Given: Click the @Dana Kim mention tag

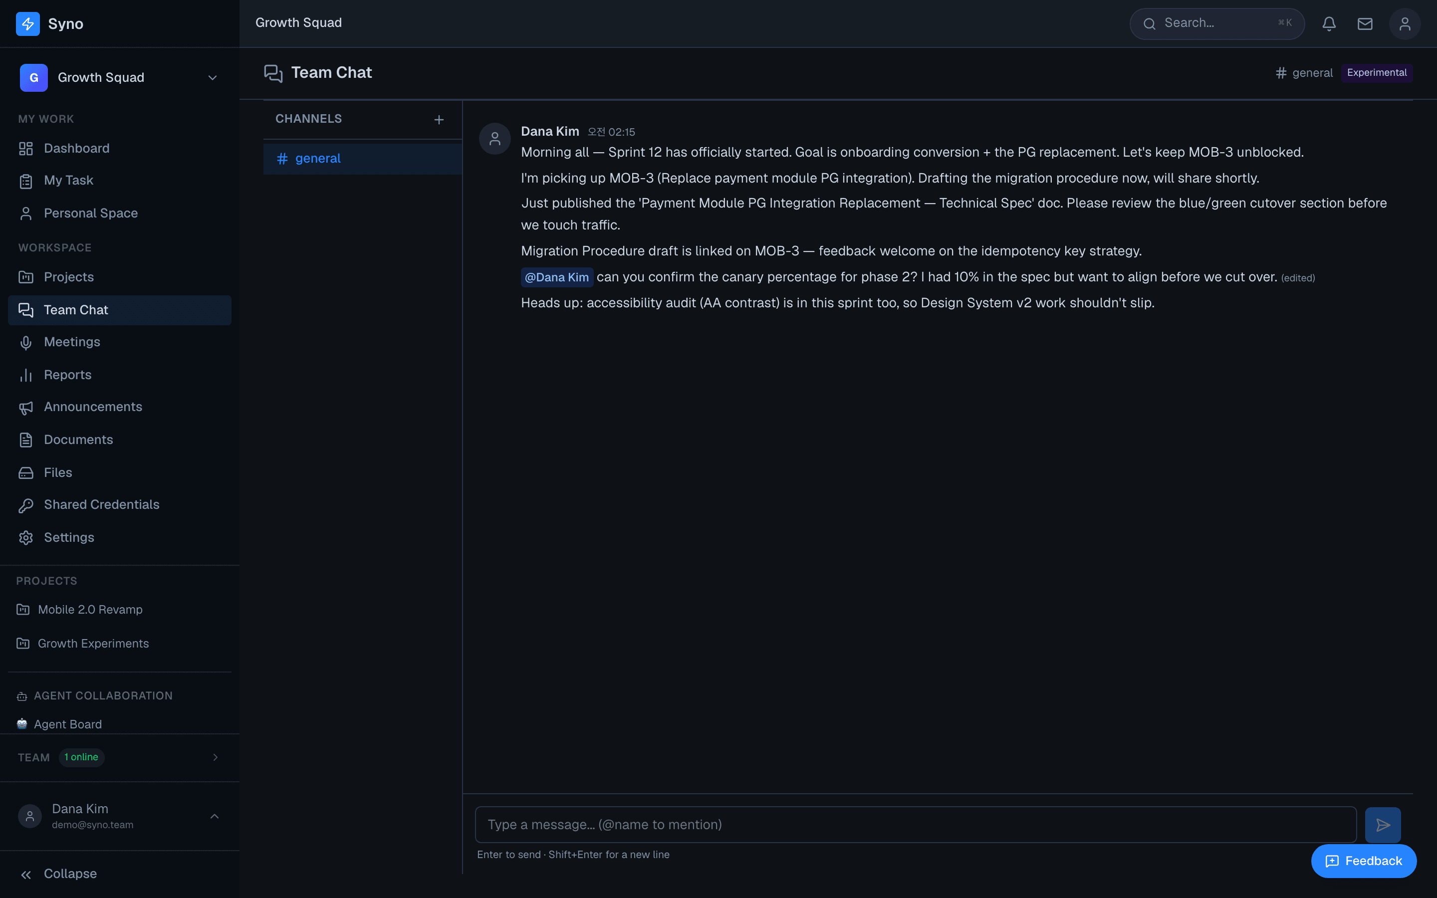Looking at the screenshot, I should tap(557, 277).
